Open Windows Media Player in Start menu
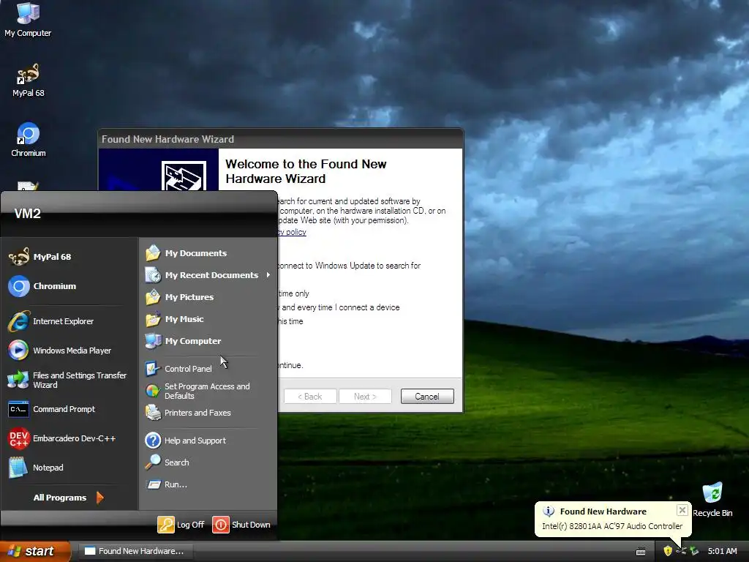 [x=69, y=351]
